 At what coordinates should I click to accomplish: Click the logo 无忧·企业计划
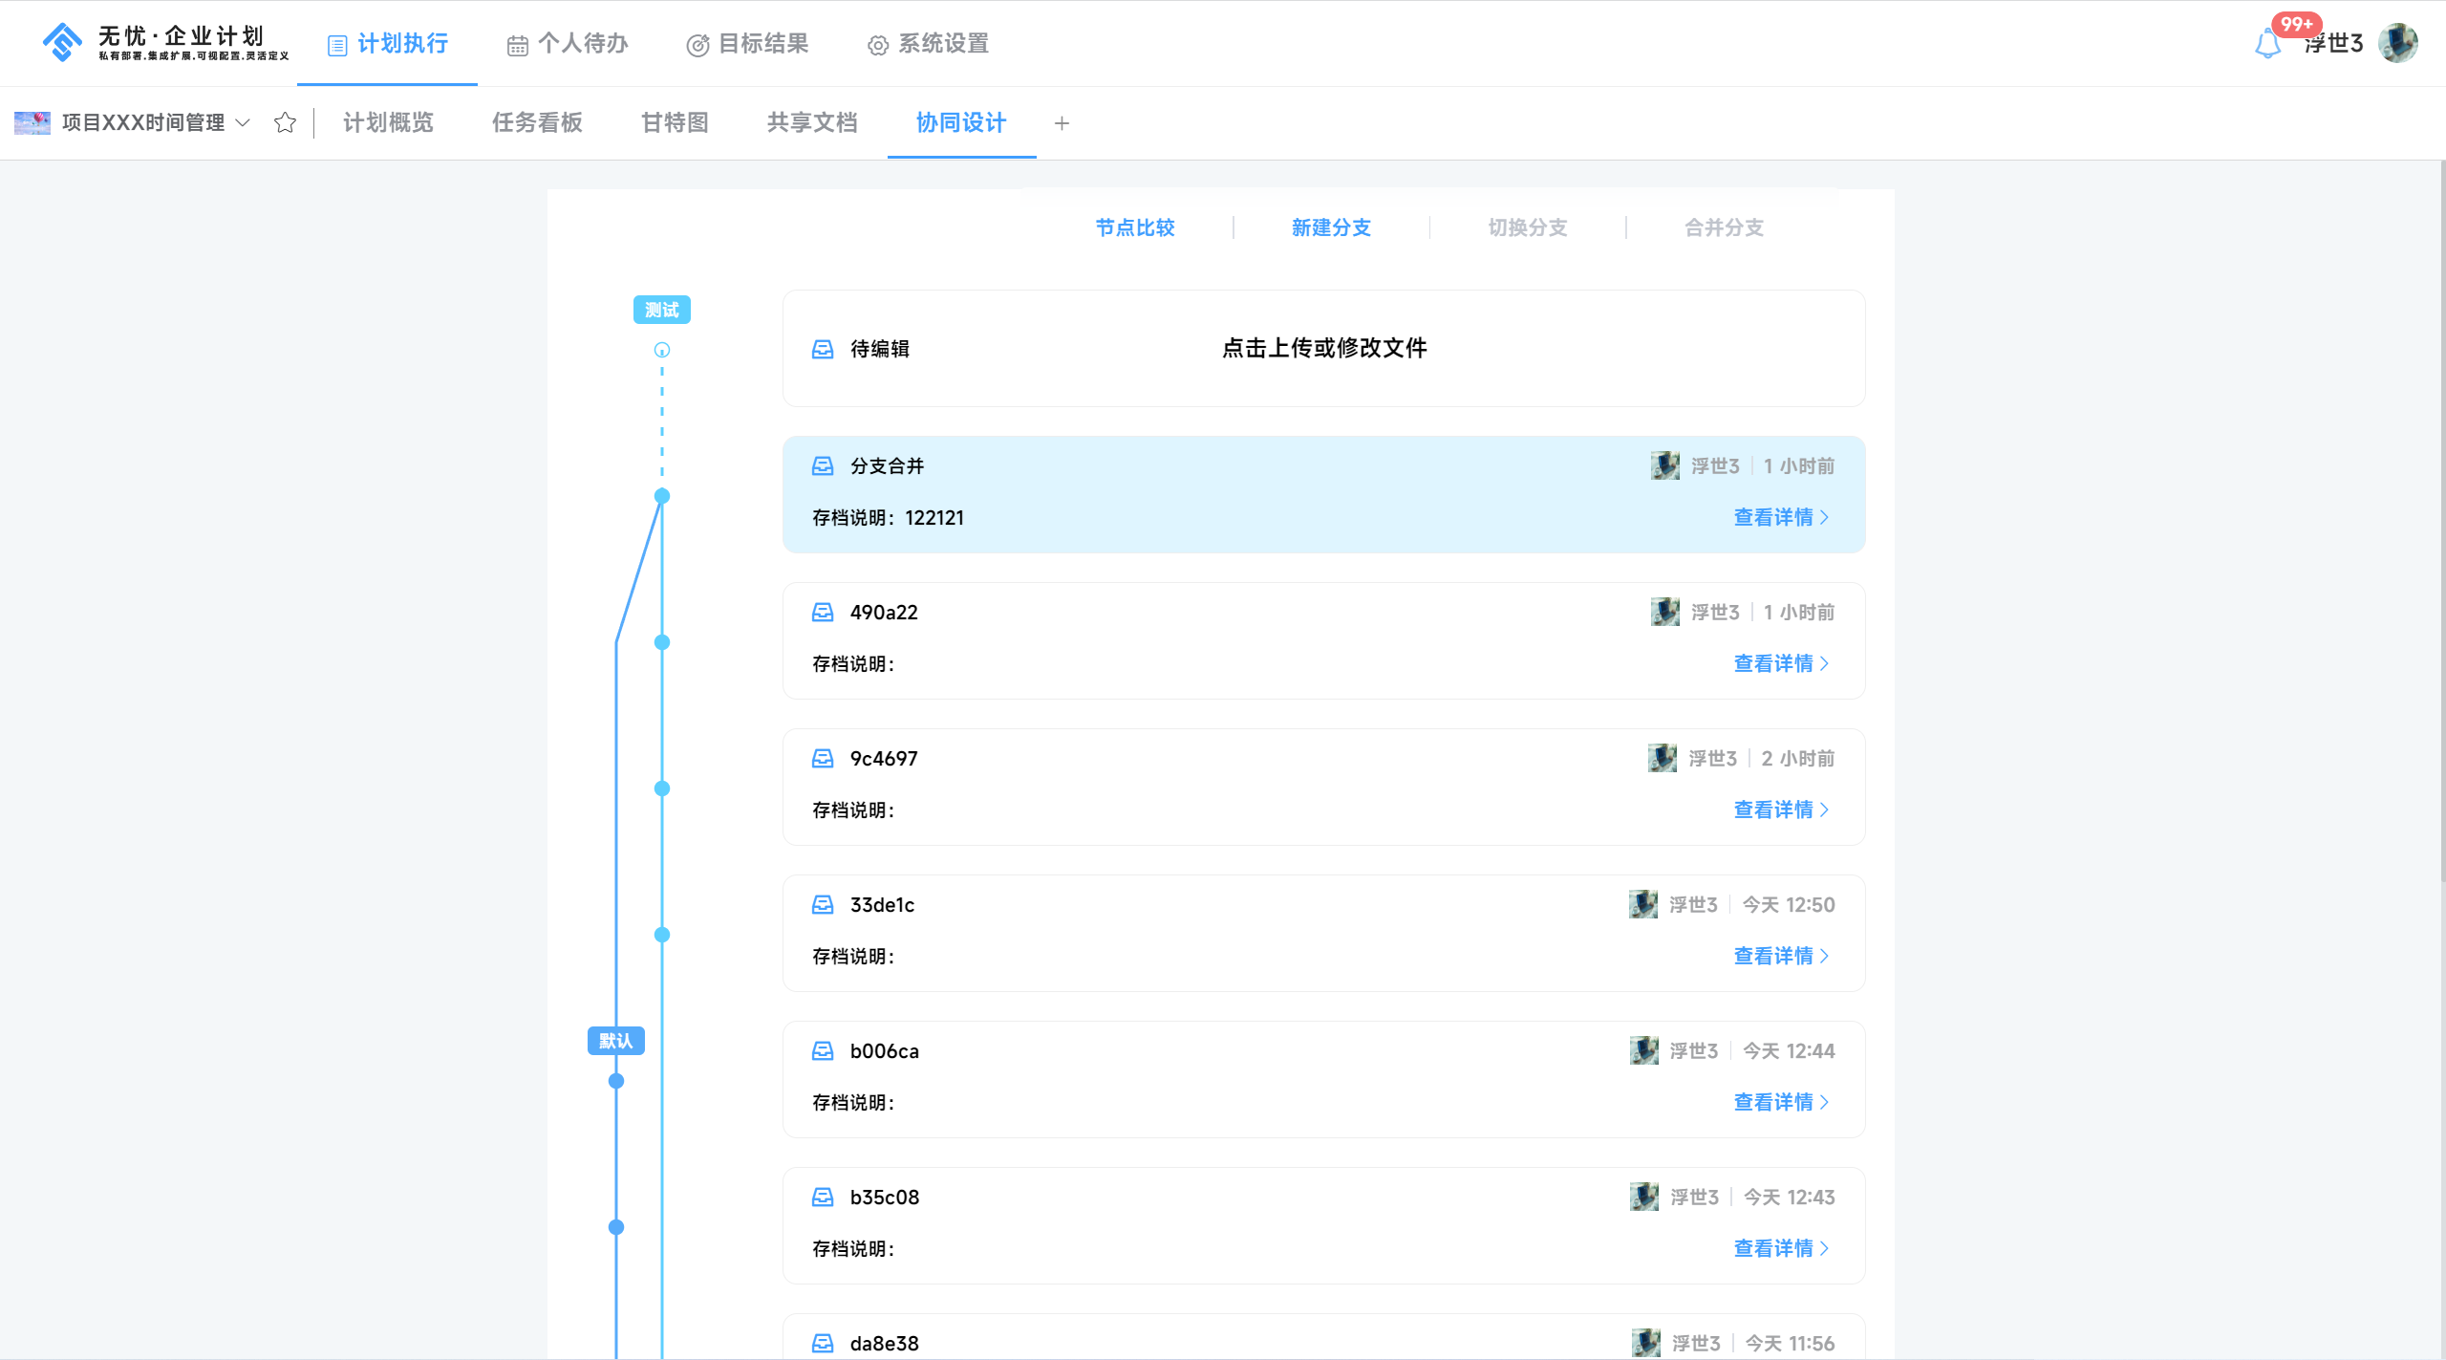(x=164, y=43)
